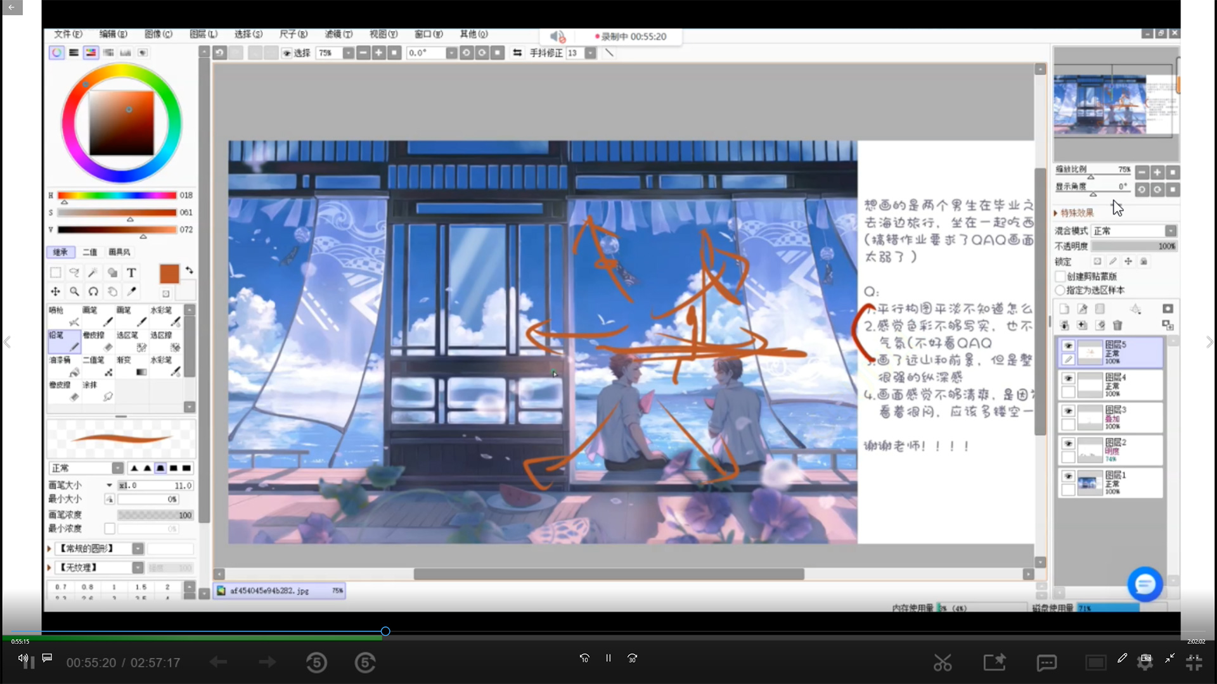Image resolution: width=1217 pixels, height=684 pixels.
Task: Open the af454045e94b282.jpg document tab
Action: coord(280,591)
